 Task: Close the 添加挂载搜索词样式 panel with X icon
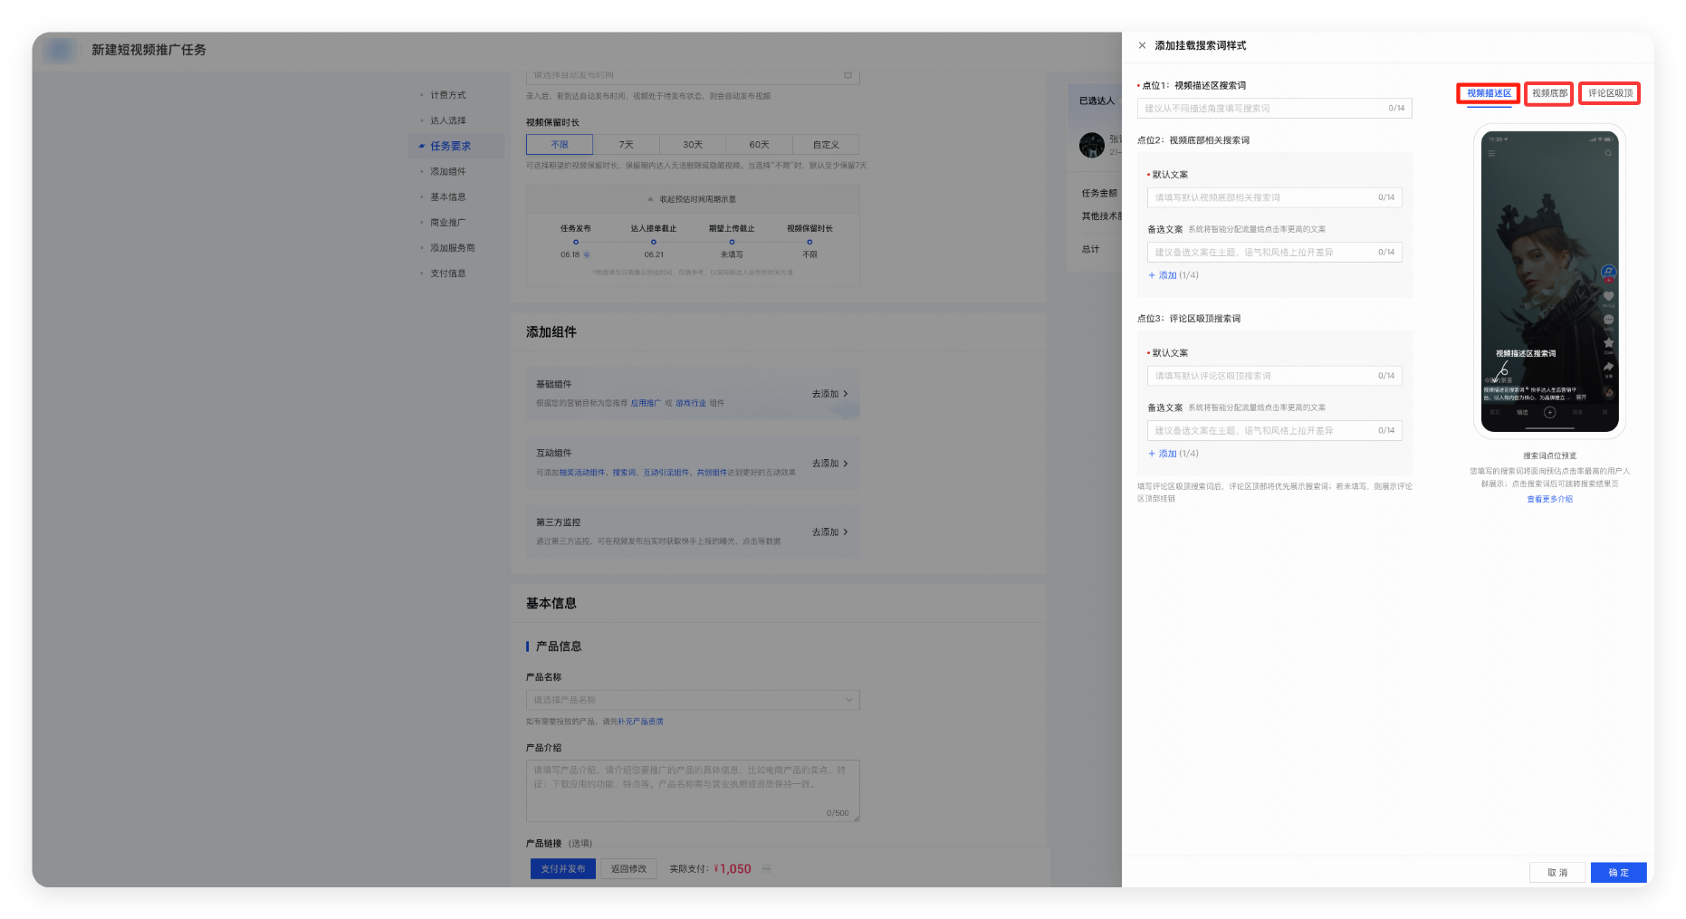tap(1142, 45)
